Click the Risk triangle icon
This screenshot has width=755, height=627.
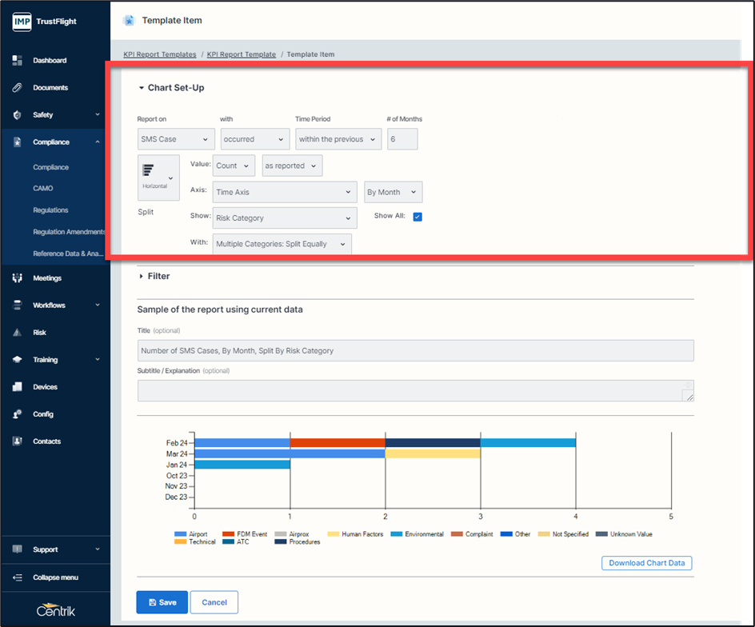[17, 333]
